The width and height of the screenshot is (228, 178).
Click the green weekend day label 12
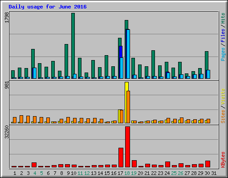[87, 173]
